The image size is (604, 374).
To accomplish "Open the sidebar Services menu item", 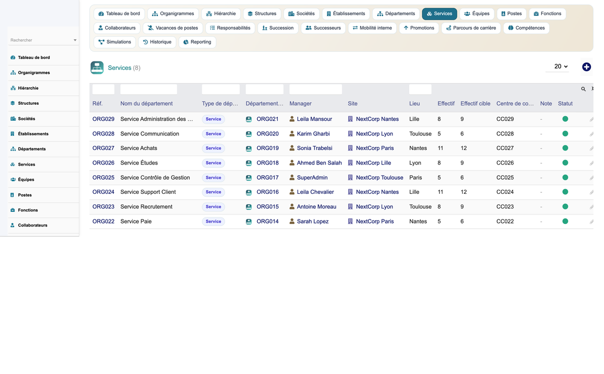I will pyautogui.click(x=44, y=165).
